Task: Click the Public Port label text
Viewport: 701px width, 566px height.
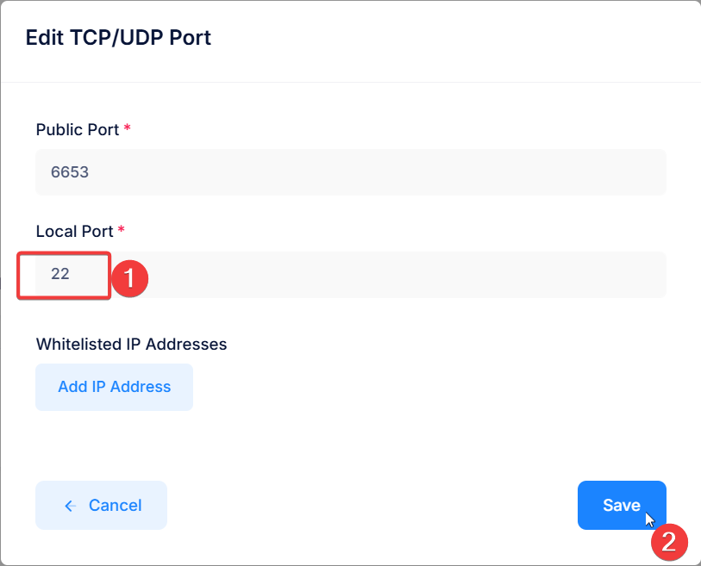Action: pyautogui.click(x=78, y=129)
